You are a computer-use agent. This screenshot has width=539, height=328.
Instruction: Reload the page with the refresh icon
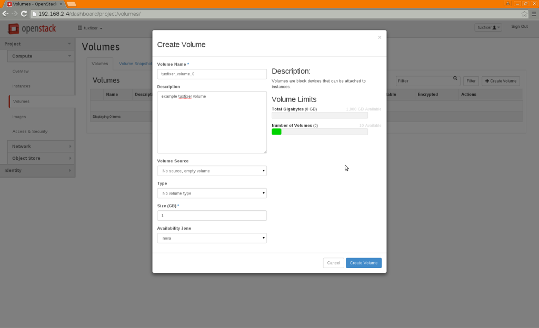coord(24,14)
